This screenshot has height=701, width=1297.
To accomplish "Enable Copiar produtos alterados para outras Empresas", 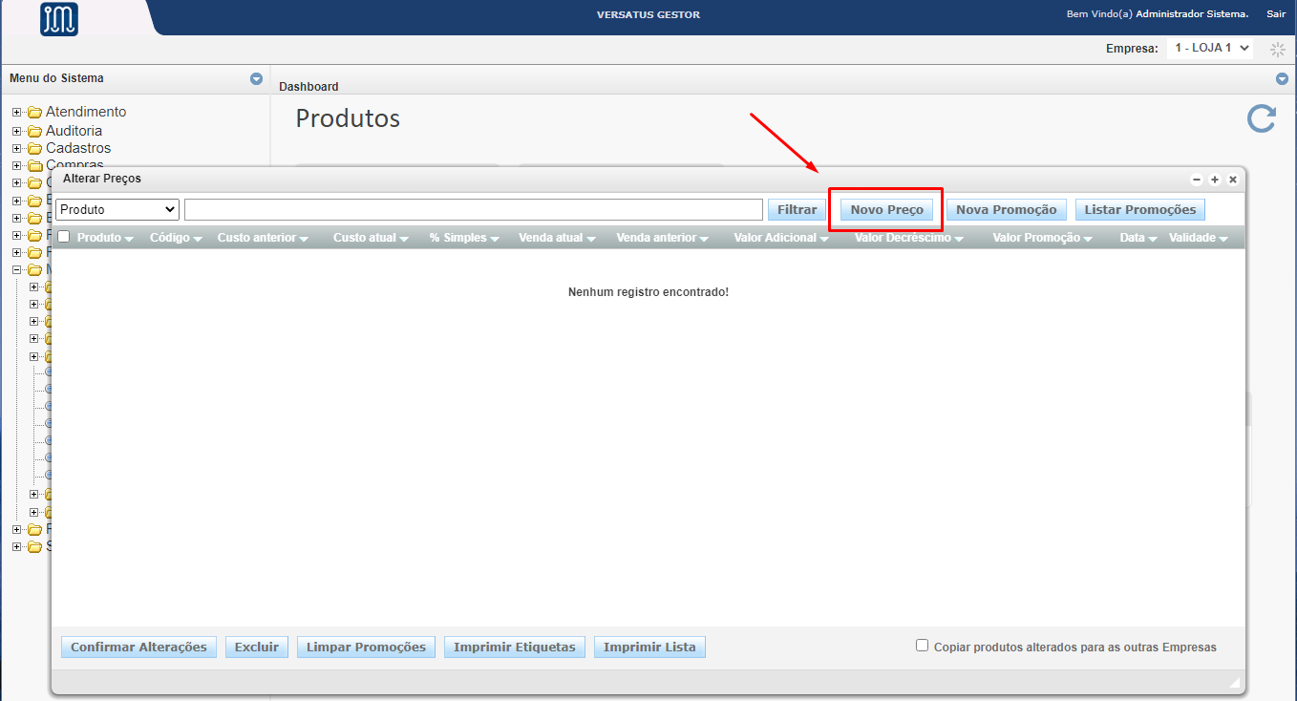I will (922, 646).
